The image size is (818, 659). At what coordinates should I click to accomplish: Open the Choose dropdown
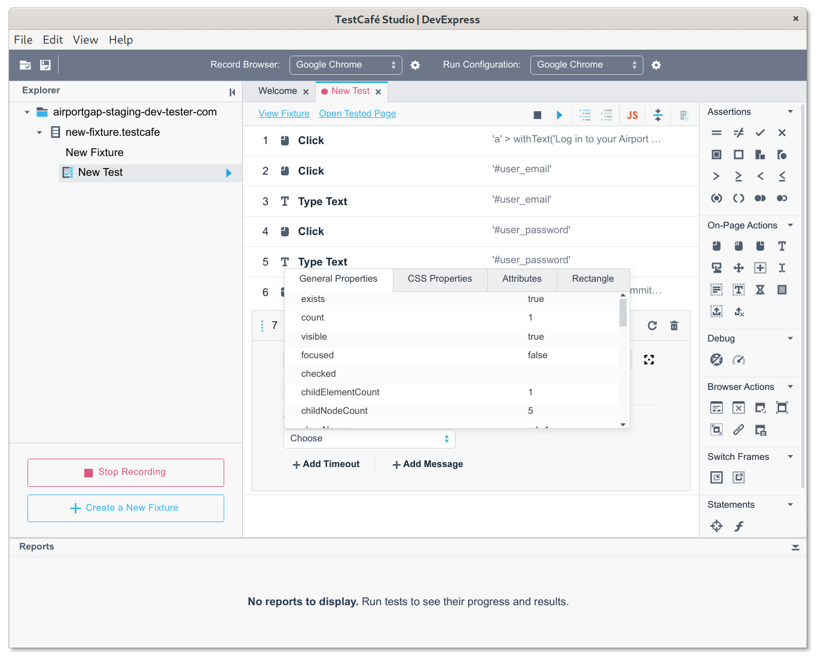(370, 439)
